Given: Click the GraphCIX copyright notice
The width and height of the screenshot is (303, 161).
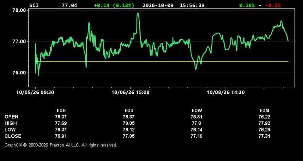Looking at the screenshot, I should click(x=61, y=145).
